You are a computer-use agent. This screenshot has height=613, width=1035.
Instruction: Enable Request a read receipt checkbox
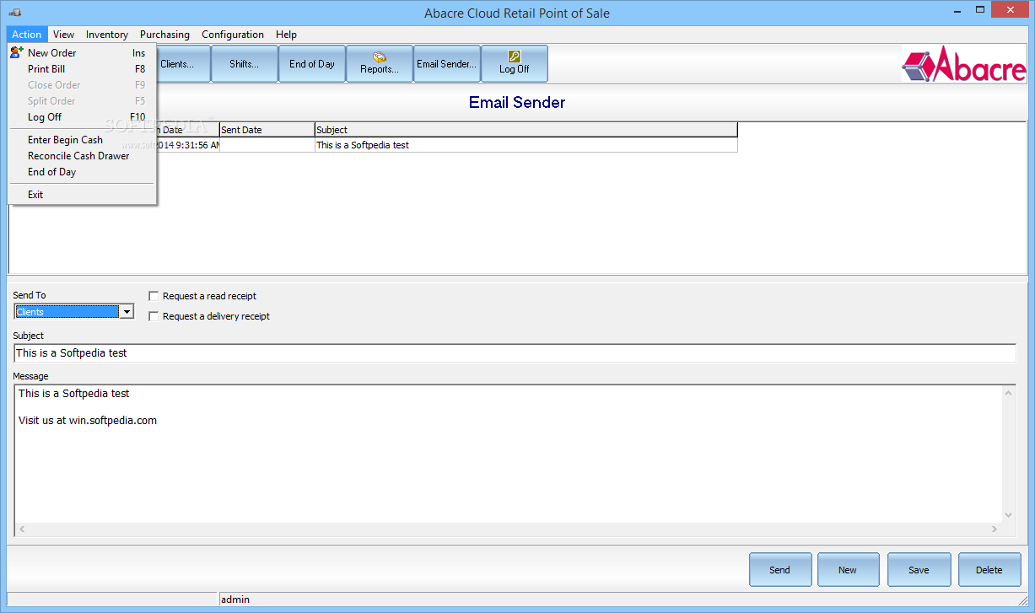click(154, 296)
